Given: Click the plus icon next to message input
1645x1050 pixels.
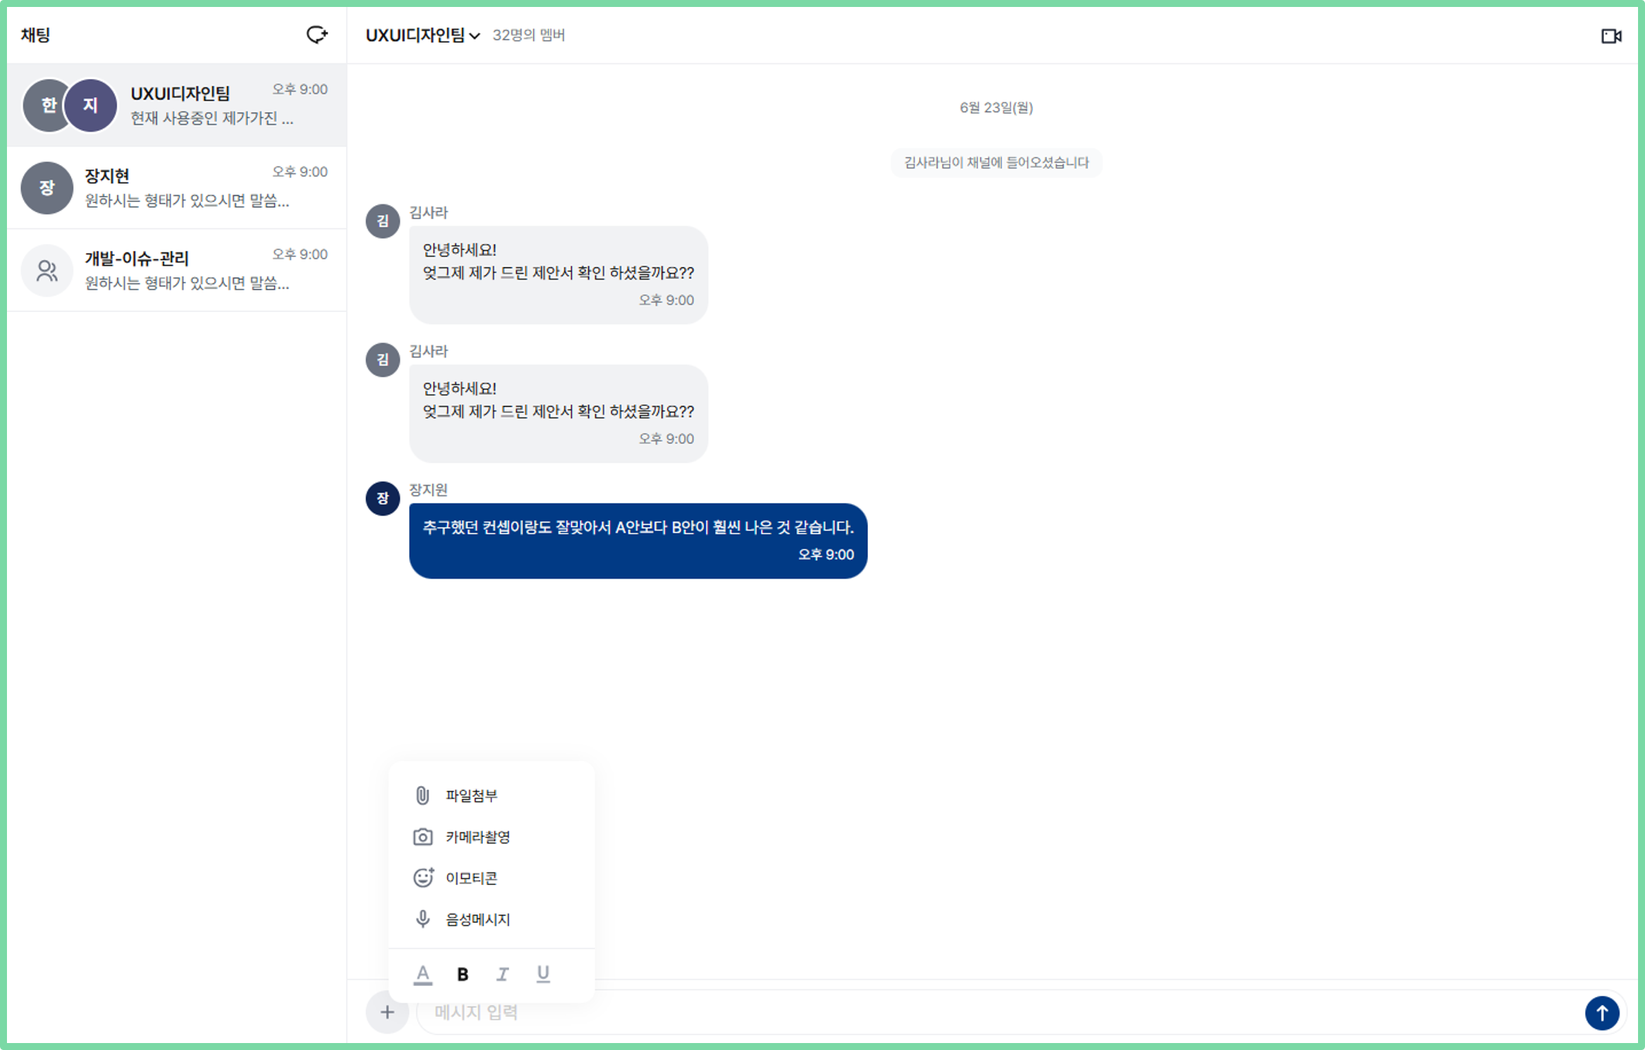Looking at the screenshot, I should [x=387, y=1012].
